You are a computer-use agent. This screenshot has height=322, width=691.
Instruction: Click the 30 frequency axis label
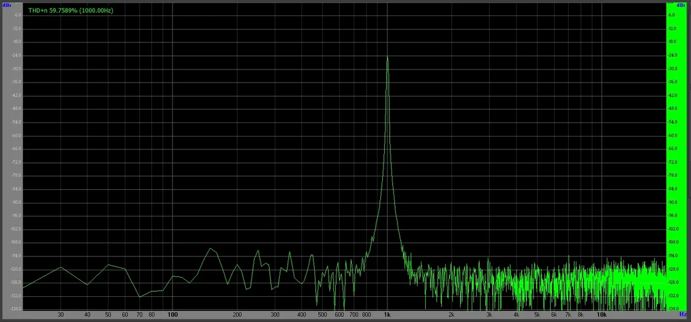point(61,315)
